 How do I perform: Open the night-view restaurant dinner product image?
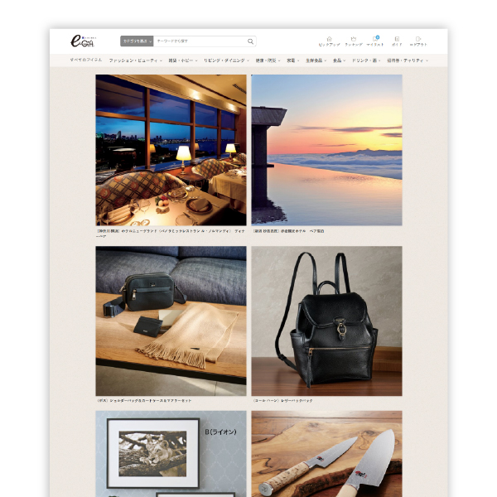click(x=171, y=149)
